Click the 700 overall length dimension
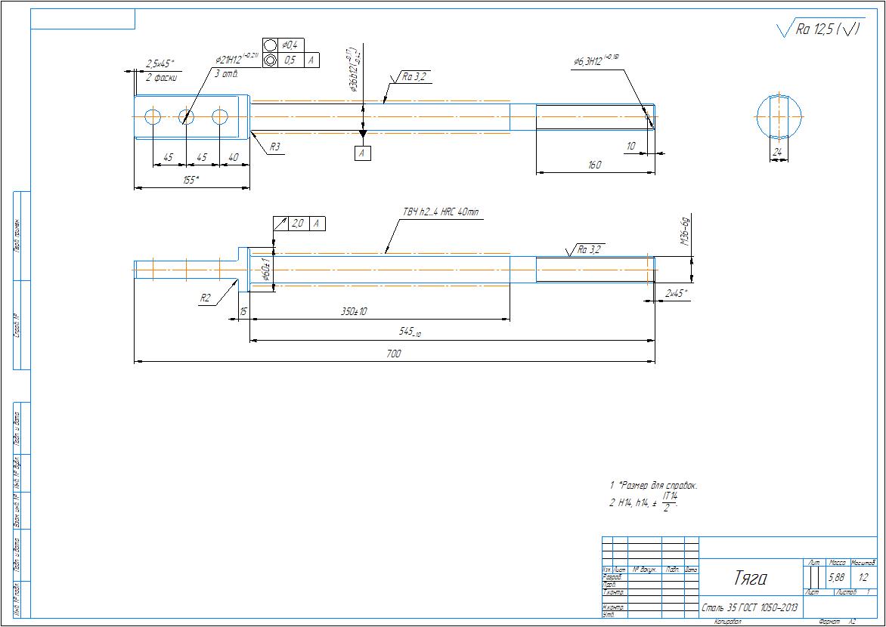Viewport: 886px width, 627px height. click(393, 354)
